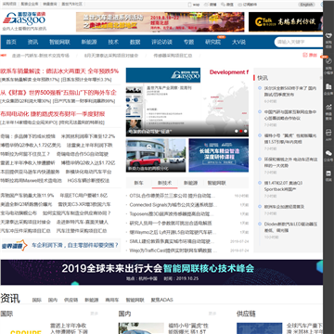The height and width of the screenshot is (334, 334).
Task: Select the 新技术 tab above article list
Action: pyautogui.click(x=164, y=183)
